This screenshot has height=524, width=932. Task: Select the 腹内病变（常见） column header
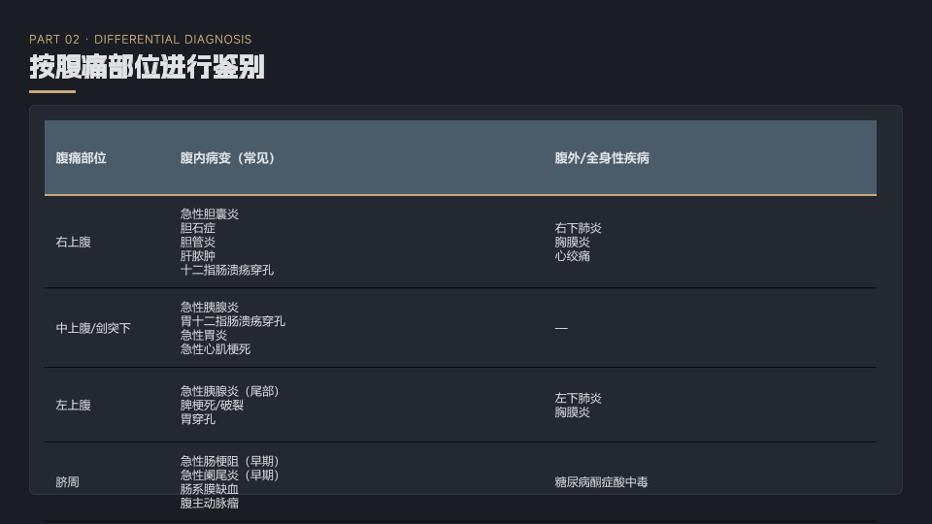pos(227,158)
